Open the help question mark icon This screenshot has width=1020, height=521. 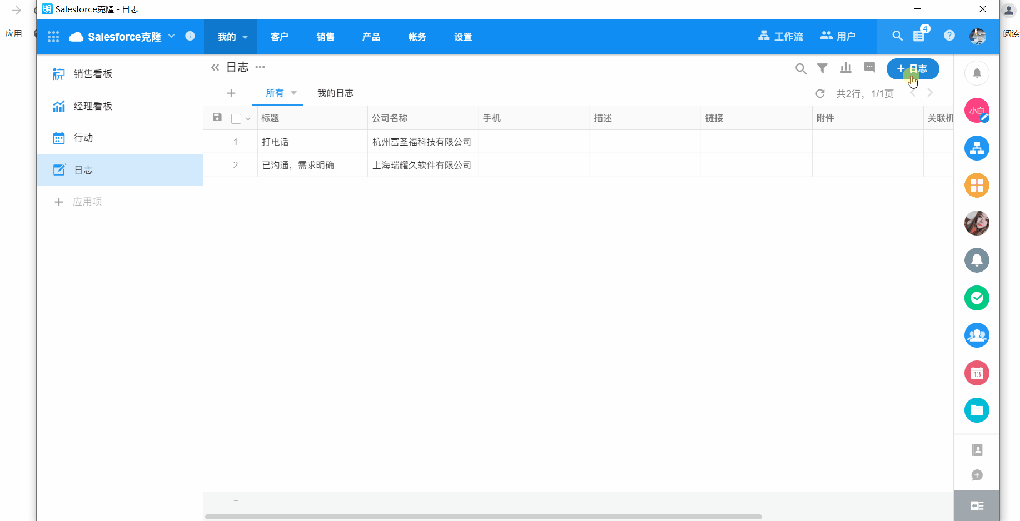[x=949, y=36]
